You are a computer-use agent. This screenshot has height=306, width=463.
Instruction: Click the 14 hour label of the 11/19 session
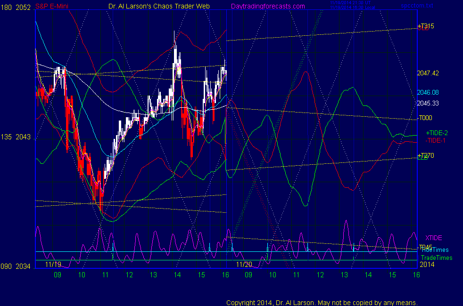coord(177,275)
